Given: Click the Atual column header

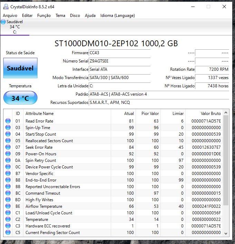Looking at the screenshot, I should tap(124, 114).
